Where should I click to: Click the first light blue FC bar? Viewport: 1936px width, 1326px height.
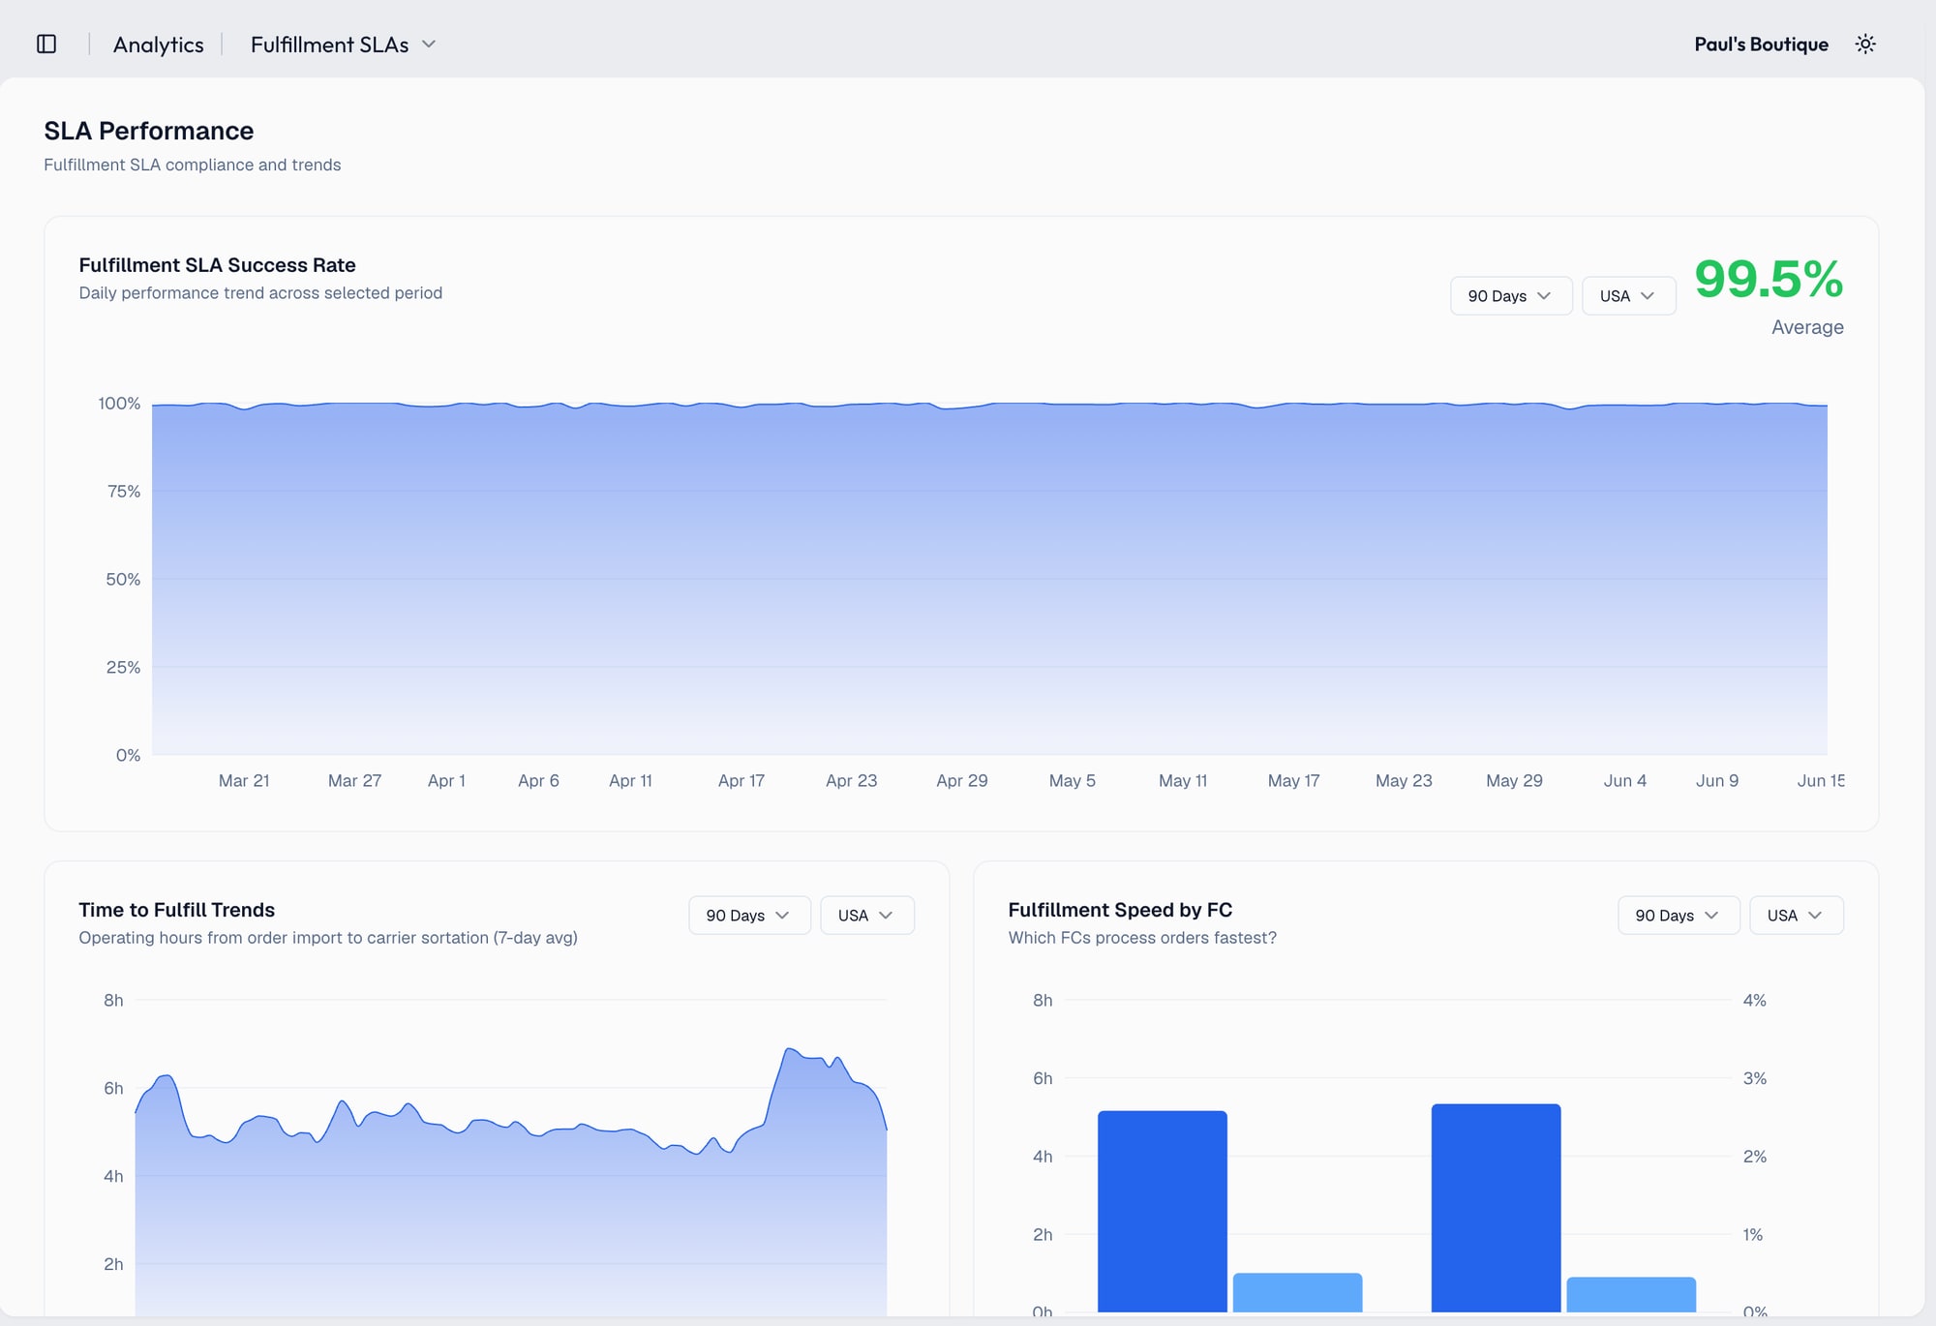pos(1297,1293)
